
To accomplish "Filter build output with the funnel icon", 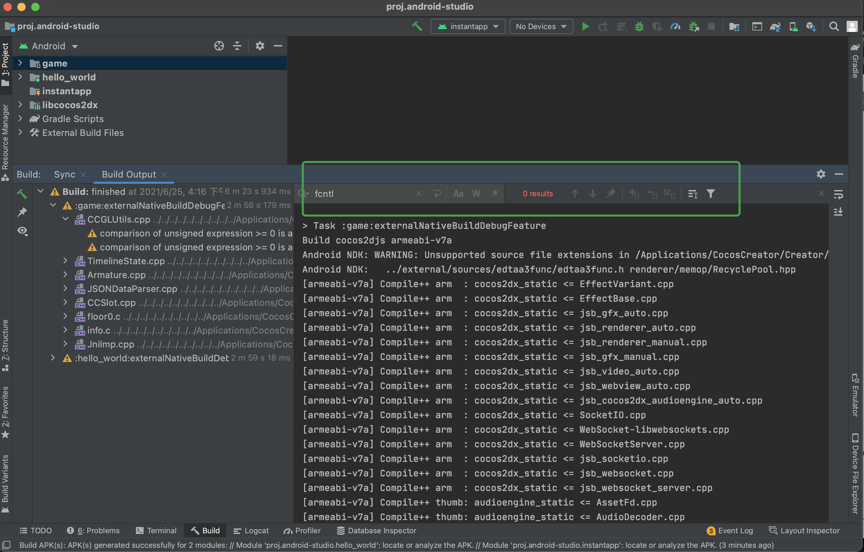I will (711, 193).
